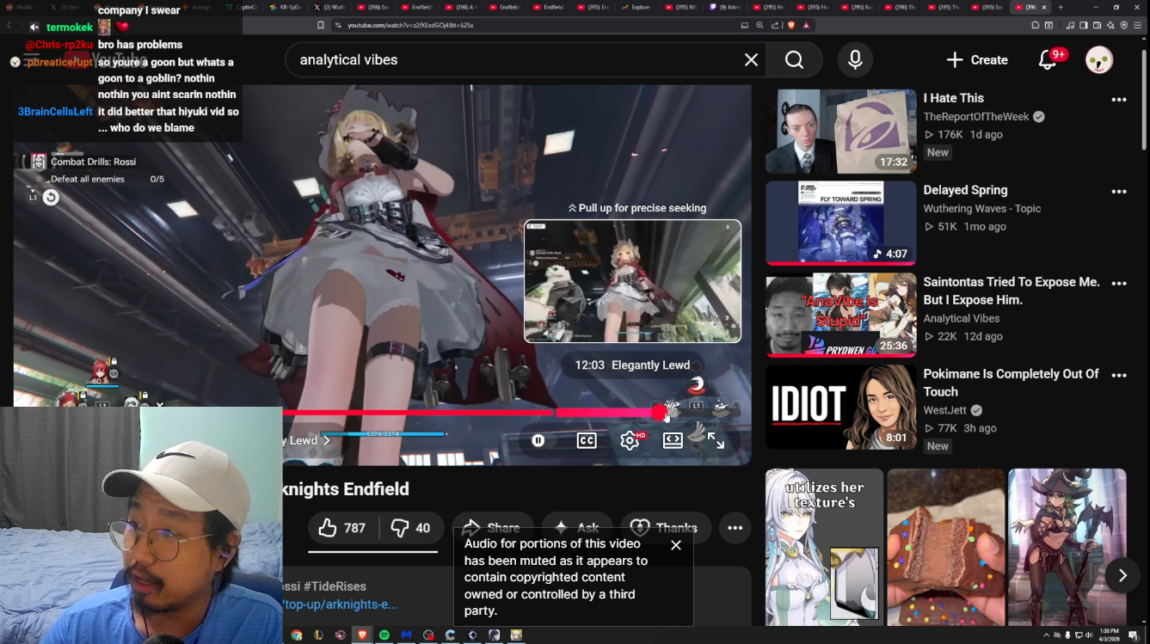Dismiss the muted audio notice
The image size is (1150, 644).
point(676,545)
